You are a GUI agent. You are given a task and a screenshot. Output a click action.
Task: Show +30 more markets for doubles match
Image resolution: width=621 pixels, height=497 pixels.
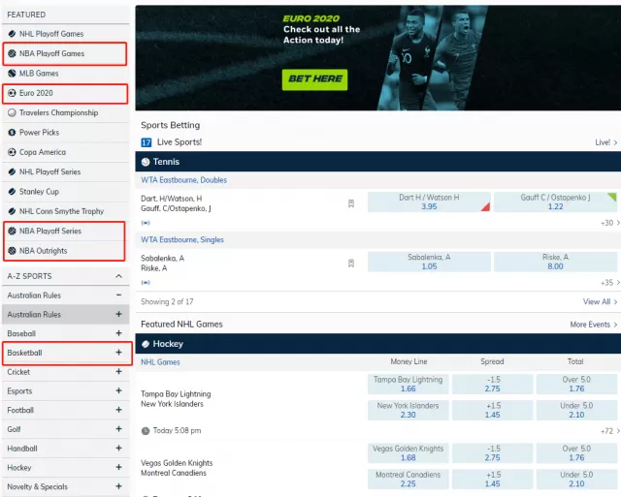(x=609, y=223)
